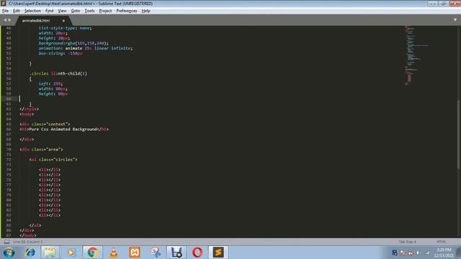Click the vertical editor scrollbar
This screenshot has height=259, width=461.
[458, 135]
